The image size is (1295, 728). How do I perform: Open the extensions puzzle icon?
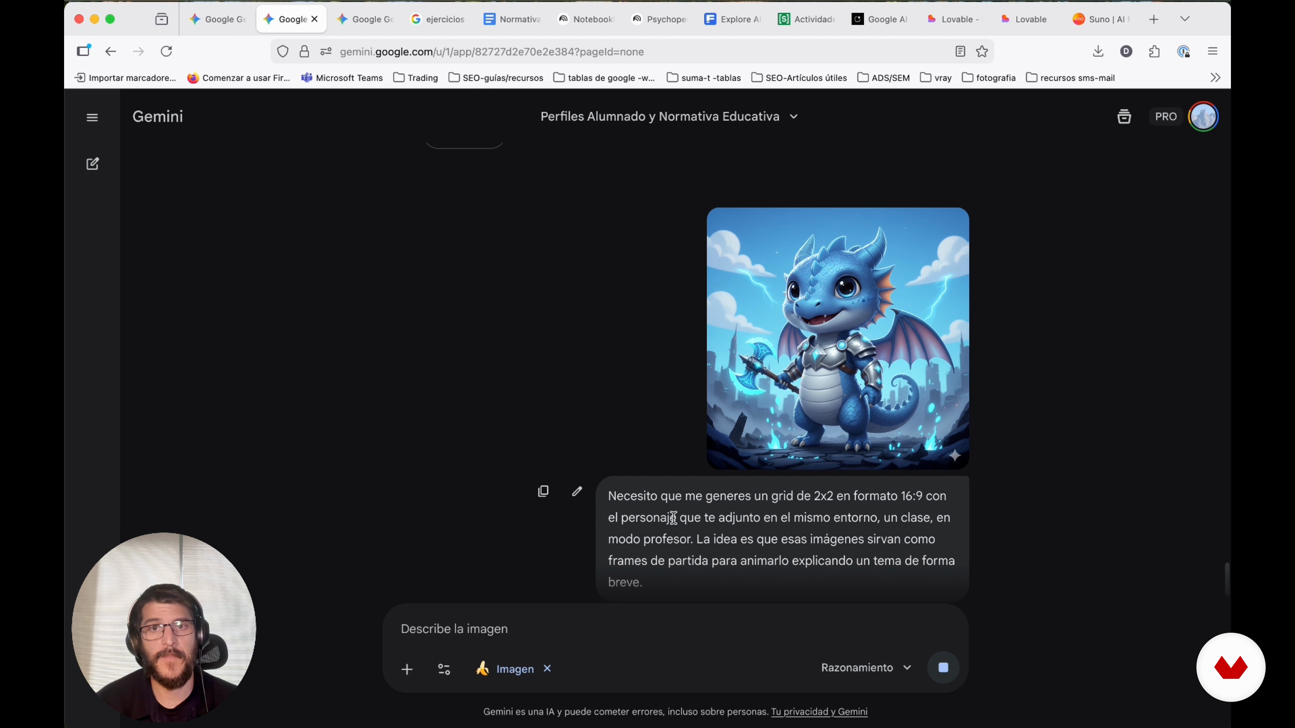pyautogui.click(x=1155, y=51)
